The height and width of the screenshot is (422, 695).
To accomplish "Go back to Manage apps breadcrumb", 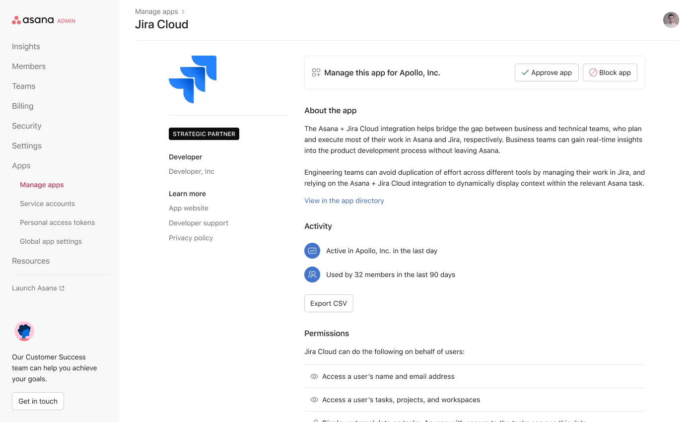I will coord(156,11).
